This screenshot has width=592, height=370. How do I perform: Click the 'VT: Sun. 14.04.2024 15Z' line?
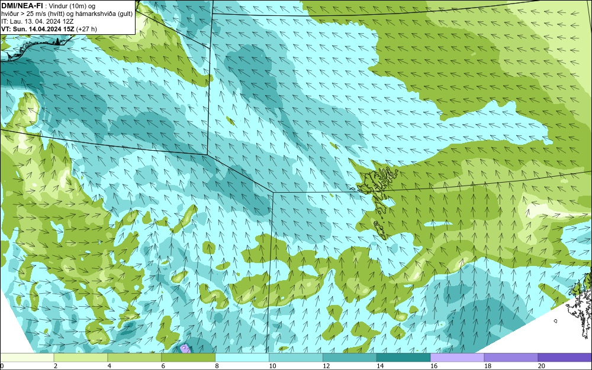[38, 29]
